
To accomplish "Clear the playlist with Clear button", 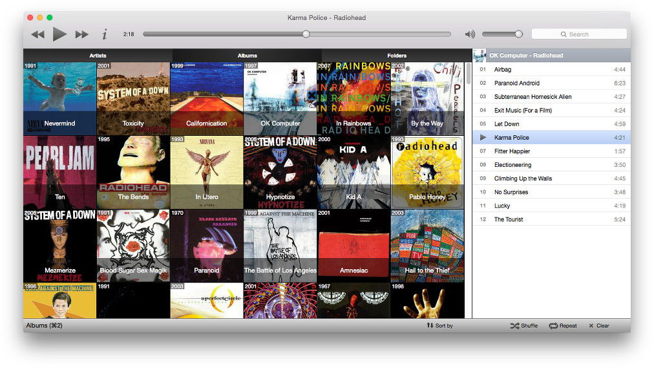I will pos(599,325).
